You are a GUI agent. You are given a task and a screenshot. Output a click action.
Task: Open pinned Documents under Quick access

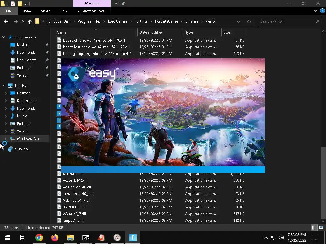coord(26,60)
